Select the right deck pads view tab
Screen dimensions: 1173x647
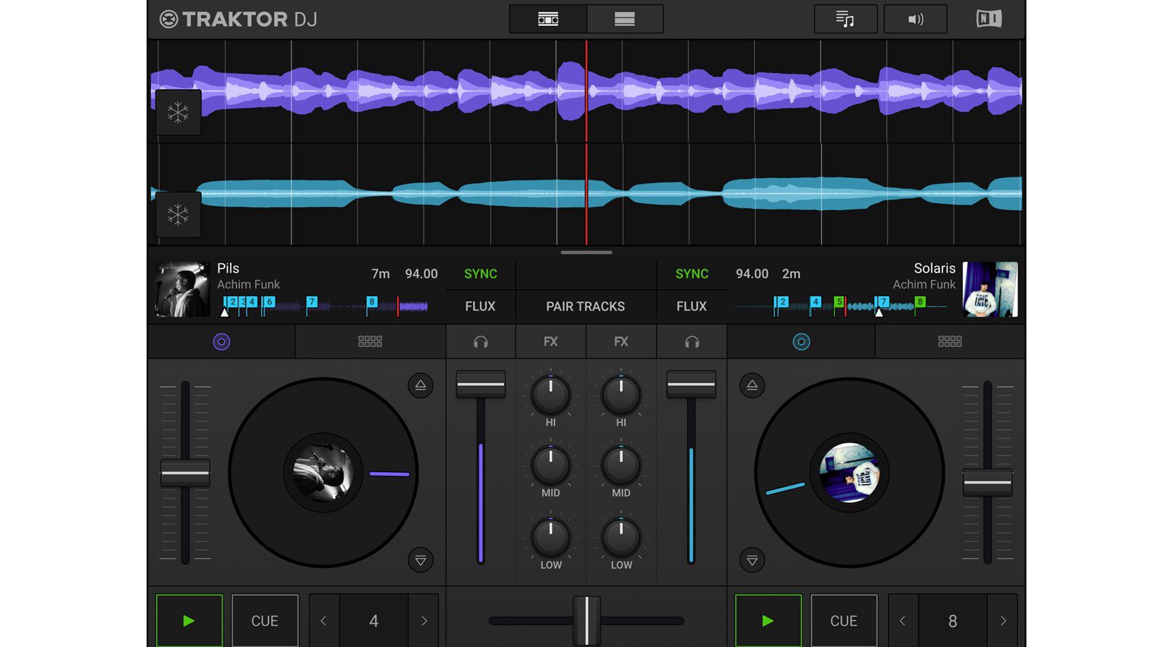(x=950, y=342)
